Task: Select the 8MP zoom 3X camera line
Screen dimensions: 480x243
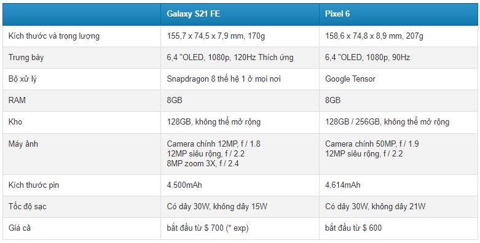Action: (203, 163)
